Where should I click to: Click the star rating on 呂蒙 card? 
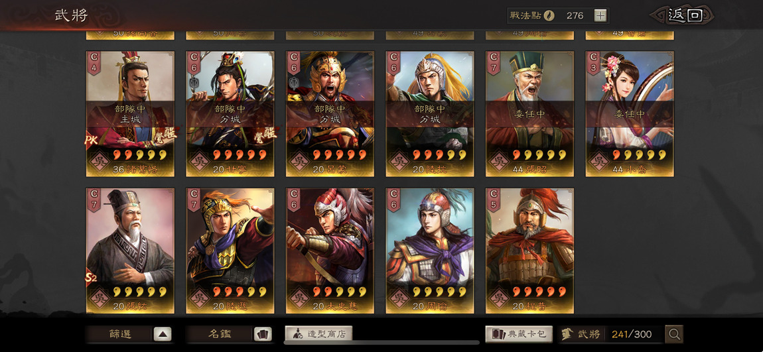[x=339, y=154]
